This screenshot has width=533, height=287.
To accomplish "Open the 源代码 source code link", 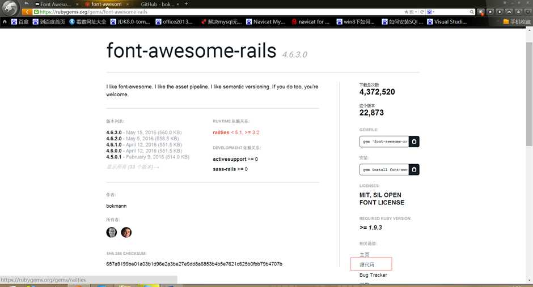I will coord(367,264).
